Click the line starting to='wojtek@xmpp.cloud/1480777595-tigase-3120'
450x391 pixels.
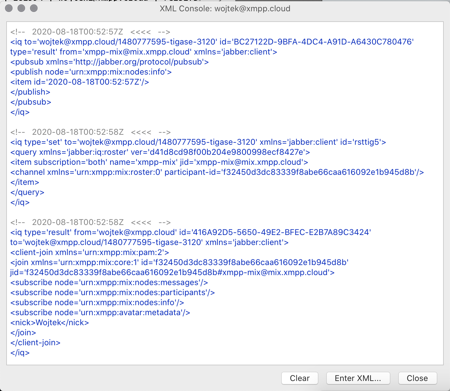pos(149,242)
